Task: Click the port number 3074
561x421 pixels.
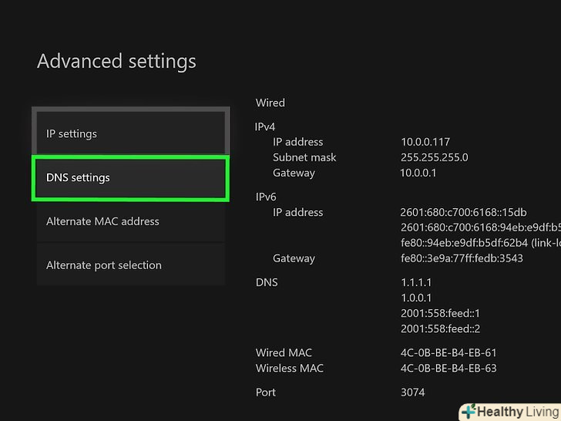Action: point(412,392)
